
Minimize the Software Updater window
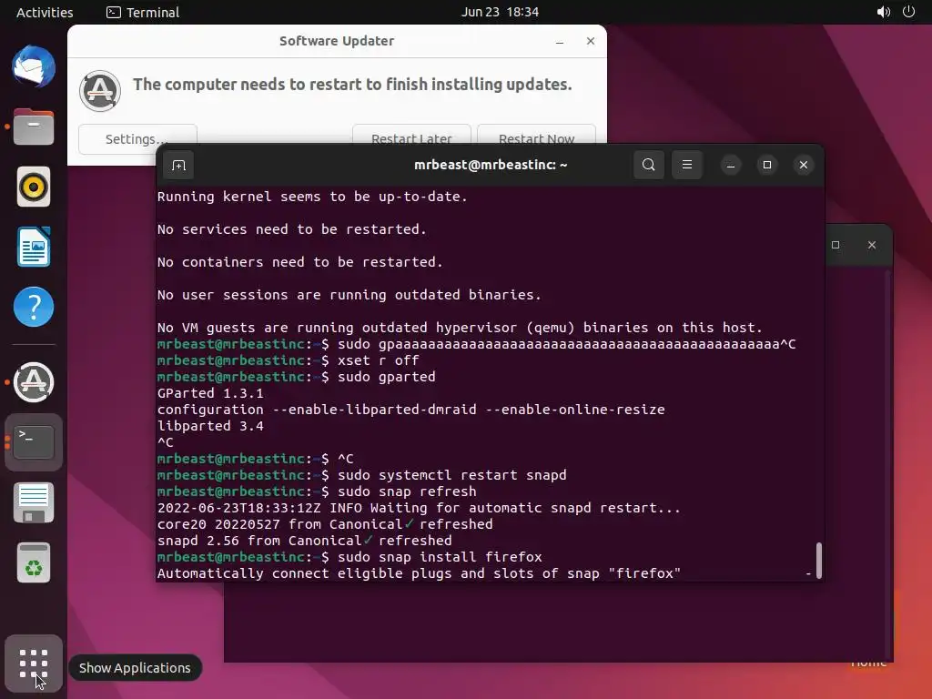click(x=560, y=41)
